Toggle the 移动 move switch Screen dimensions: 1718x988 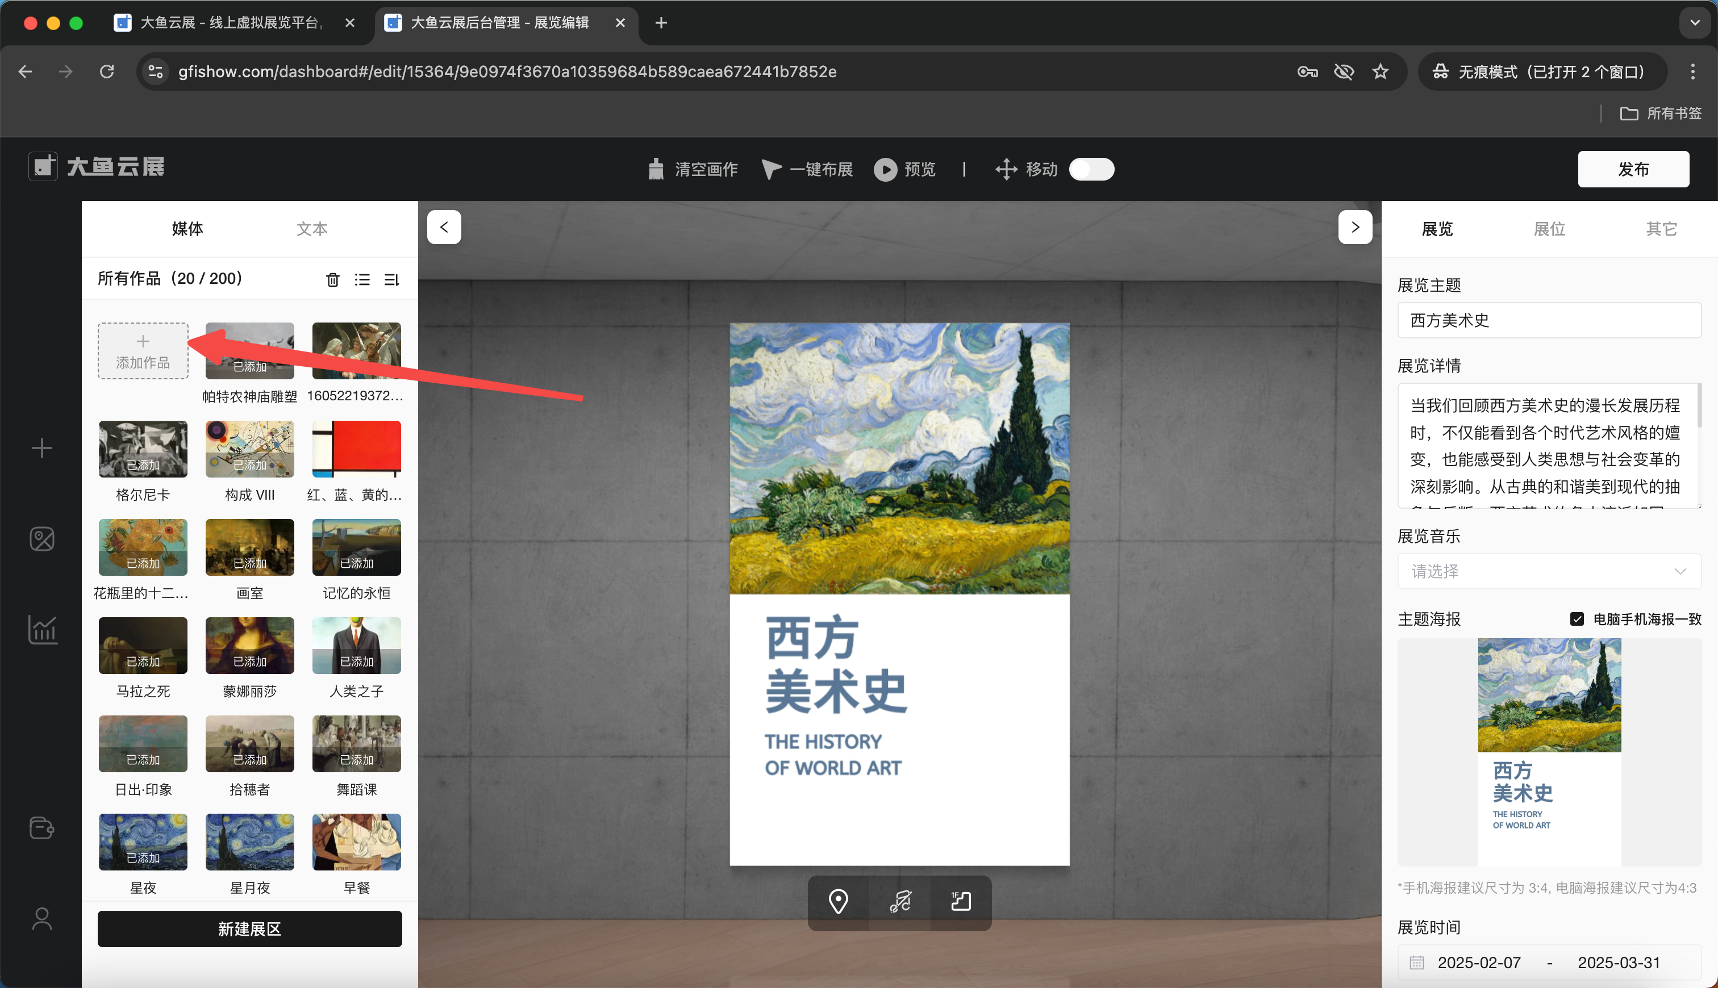tap(1091, 169)
